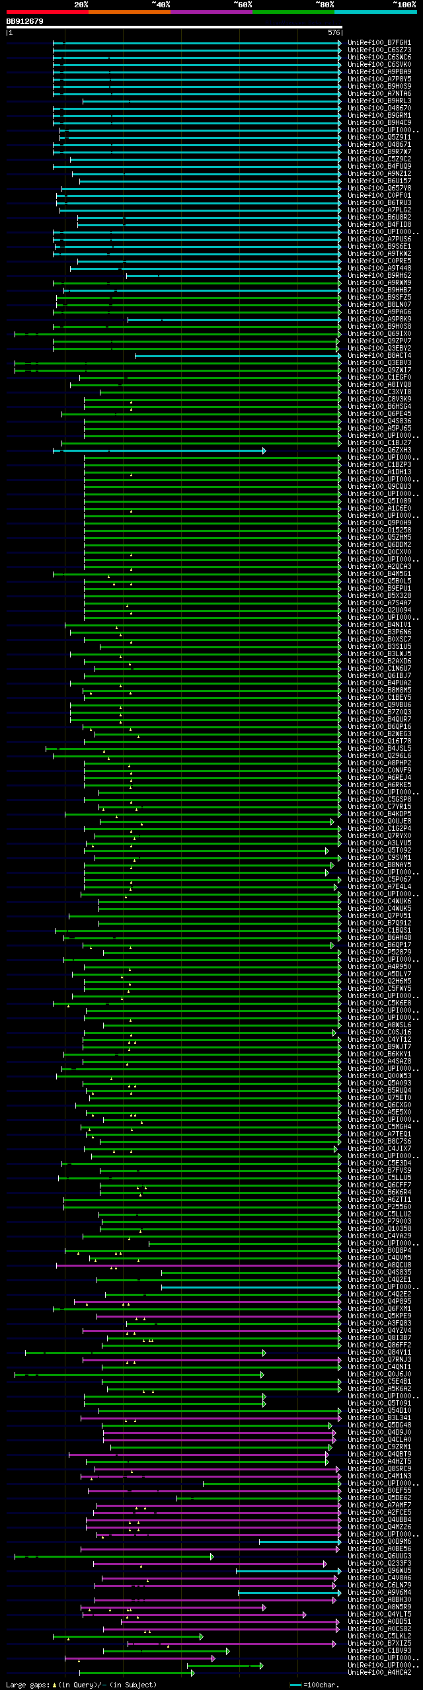Viewport: 423px width, 1690px height.
Task: Select label UniRef100_C5Z9C2
Action: [x=379, y=159]
